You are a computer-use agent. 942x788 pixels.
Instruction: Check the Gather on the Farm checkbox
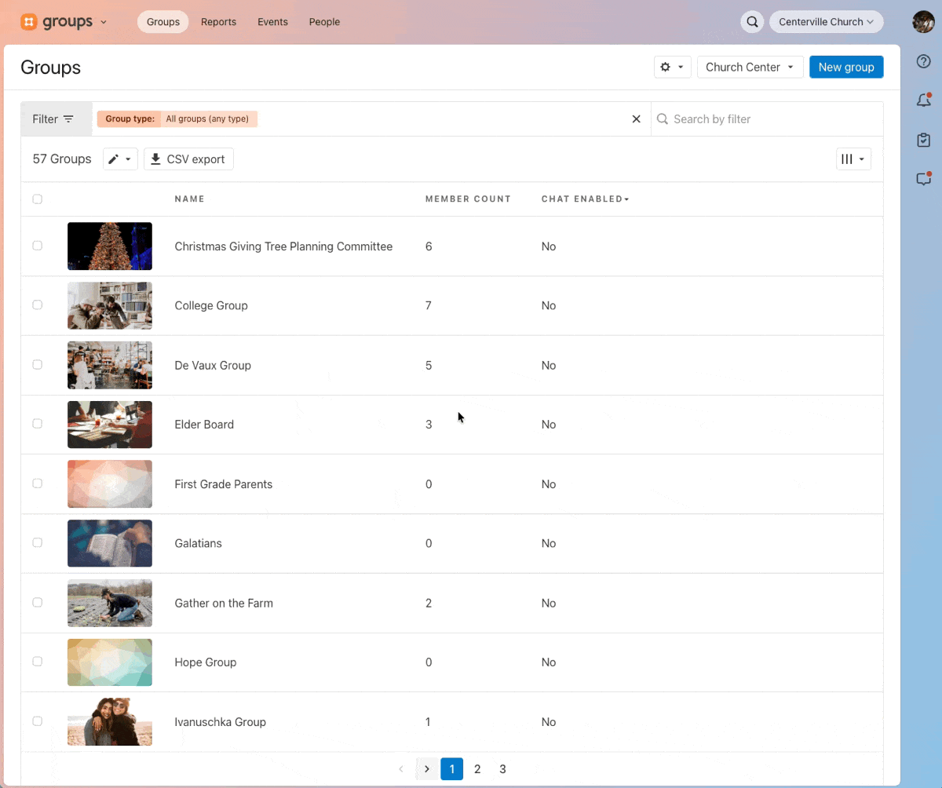click(37, 602)
